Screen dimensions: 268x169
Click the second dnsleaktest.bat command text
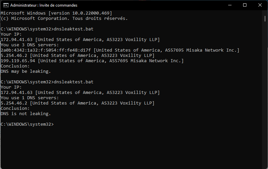[74, 82]
